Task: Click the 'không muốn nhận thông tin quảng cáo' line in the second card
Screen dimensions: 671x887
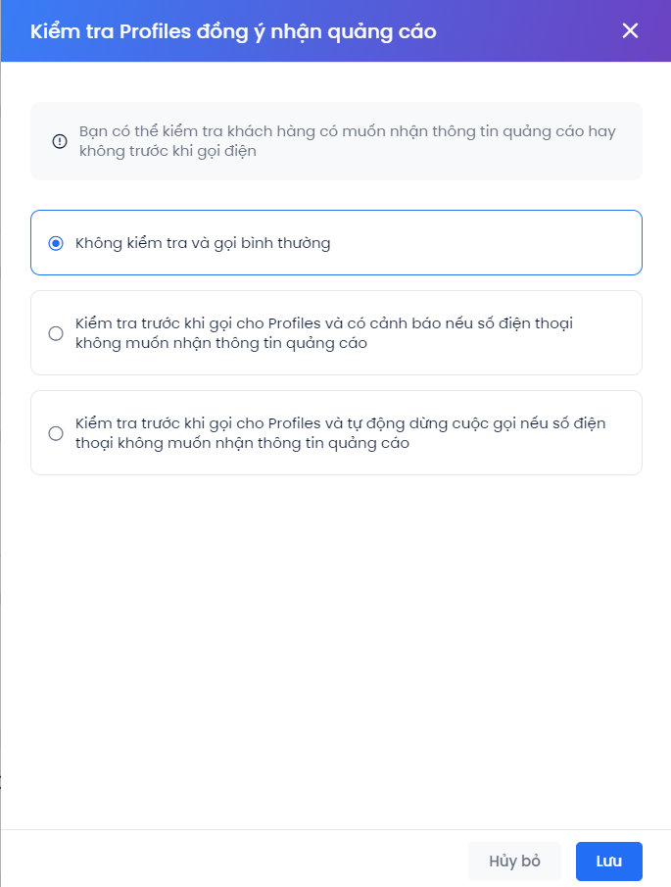Action: pyautogui.click(x=221, y=343)
